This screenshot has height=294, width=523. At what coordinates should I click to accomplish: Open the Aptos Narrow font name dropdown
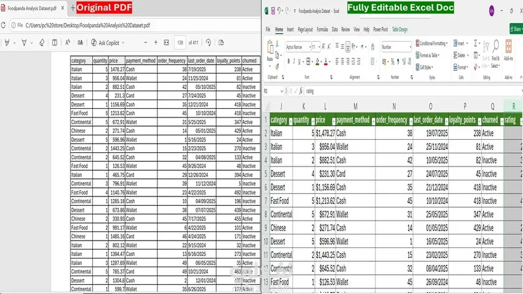[x=310, y=47]
